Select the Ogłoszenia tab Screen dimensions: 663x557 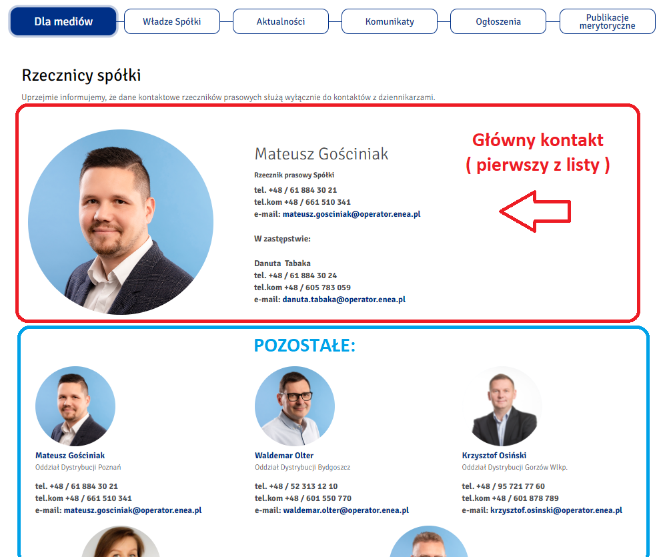(x=498, y=21)
